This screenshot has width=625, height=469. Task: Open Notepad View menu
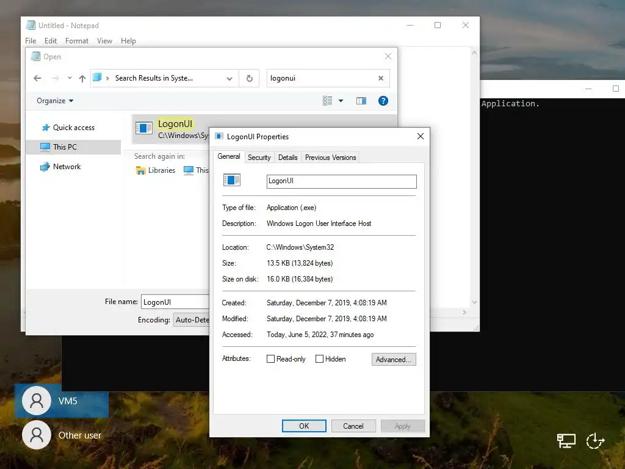coord(104,41)
